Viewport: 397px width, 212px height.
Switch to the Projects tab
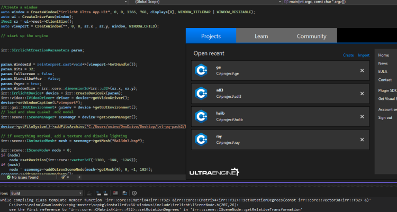pyautogui.click(x=211, y=36)
